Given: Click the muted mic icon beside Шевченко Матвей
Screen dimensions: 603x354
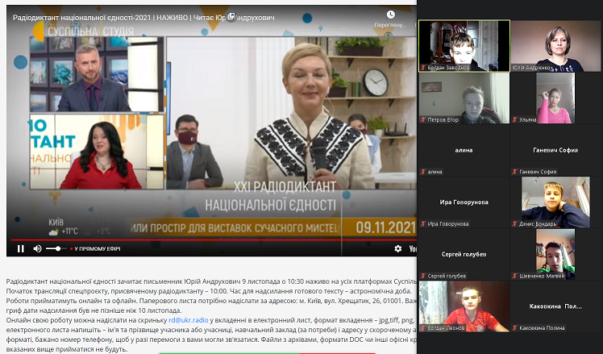Looking at the screenshot, I should tap(515, 277).
